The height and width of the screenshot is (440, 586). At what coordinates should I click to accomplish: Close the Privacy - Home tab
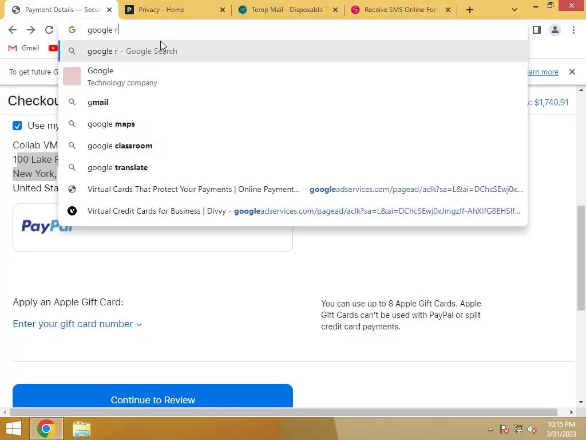223,10
